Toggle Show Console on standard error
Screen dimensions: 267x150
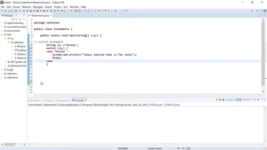coord(241,100)
